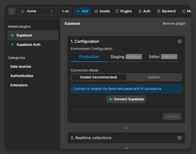Click the Configuration step red status icon
196x154 pixels.
(180, 41)
